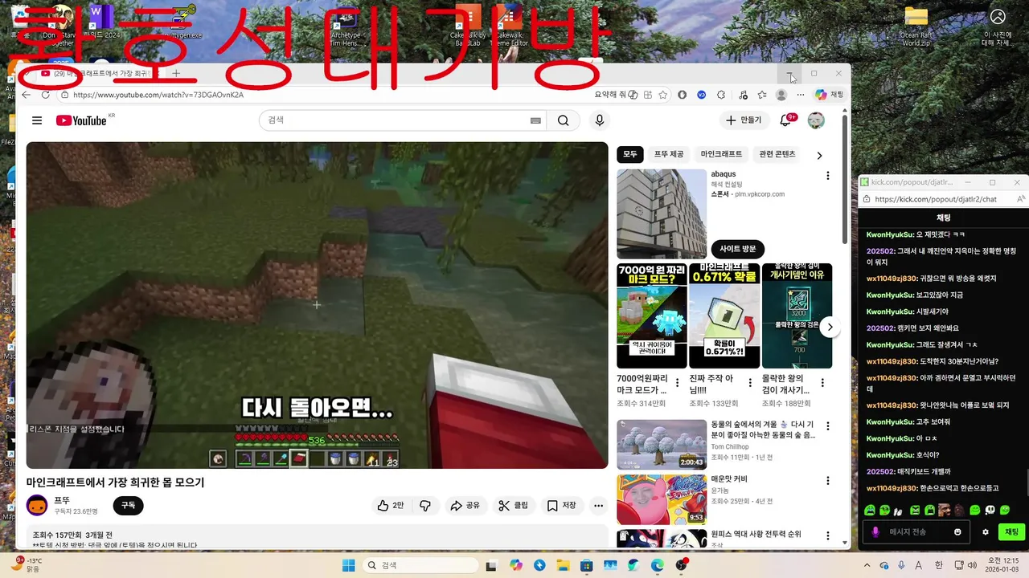Dislike the video with thumbs-down
Viewport: 1029px width, 578px height.
(x=425, y=505)
